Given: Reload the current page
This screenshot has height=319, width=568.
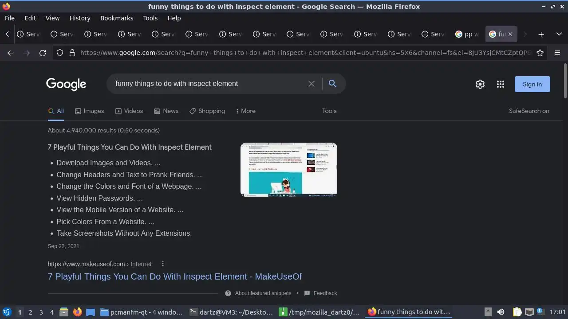Looking at the screenshot, I should click(x=43, y=53).
